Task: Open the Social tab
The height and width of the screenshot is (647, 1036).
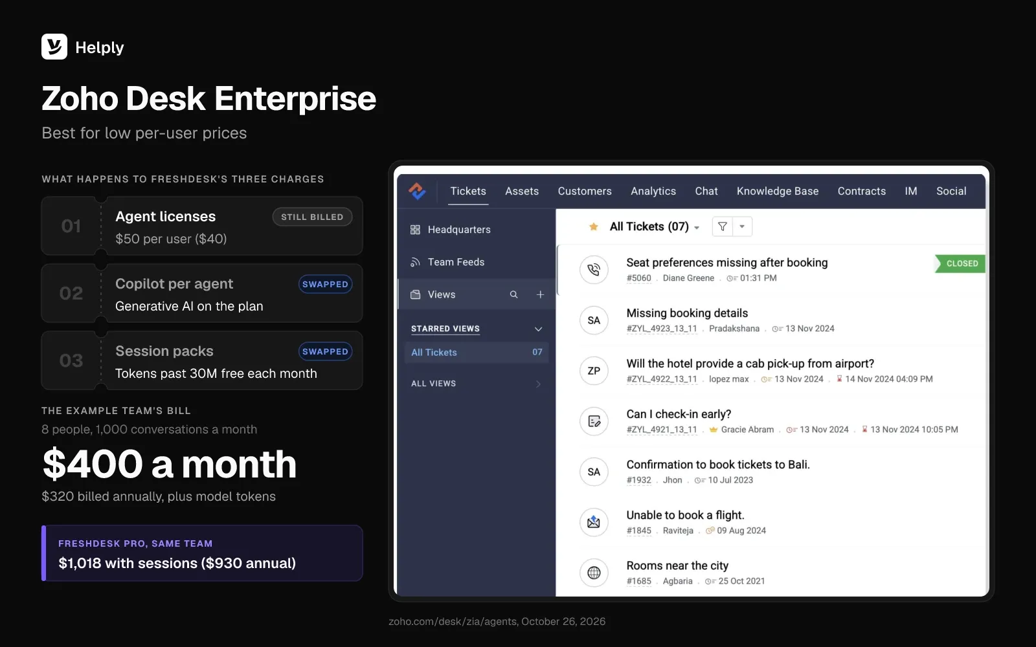Action: click(951, 191)
